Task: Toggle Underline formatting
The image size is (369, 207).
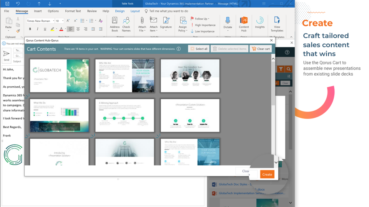Action: 45,29
